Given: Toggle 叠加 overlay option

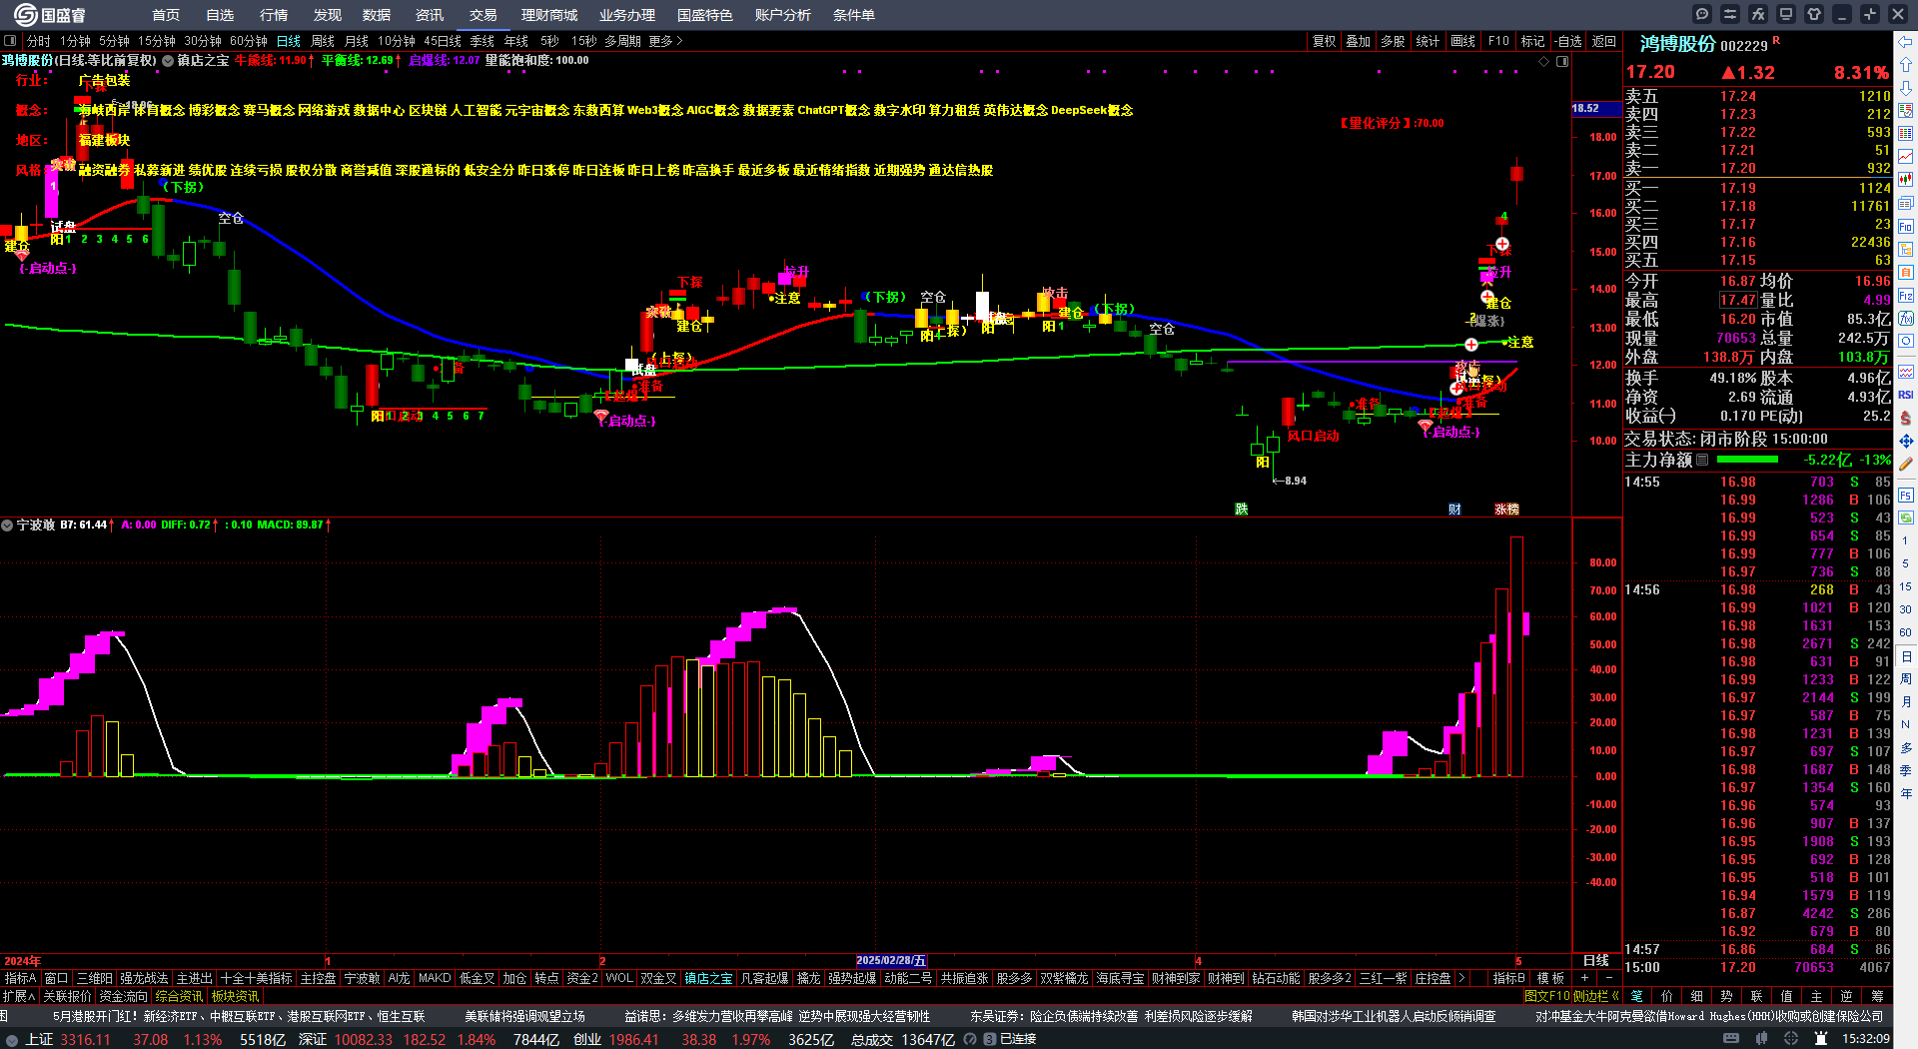Looking at the screenshot, I should pos(1358,41).
